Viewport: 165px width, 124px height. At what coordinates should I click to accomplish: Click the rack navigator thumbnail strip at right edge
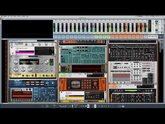point(162,46)
